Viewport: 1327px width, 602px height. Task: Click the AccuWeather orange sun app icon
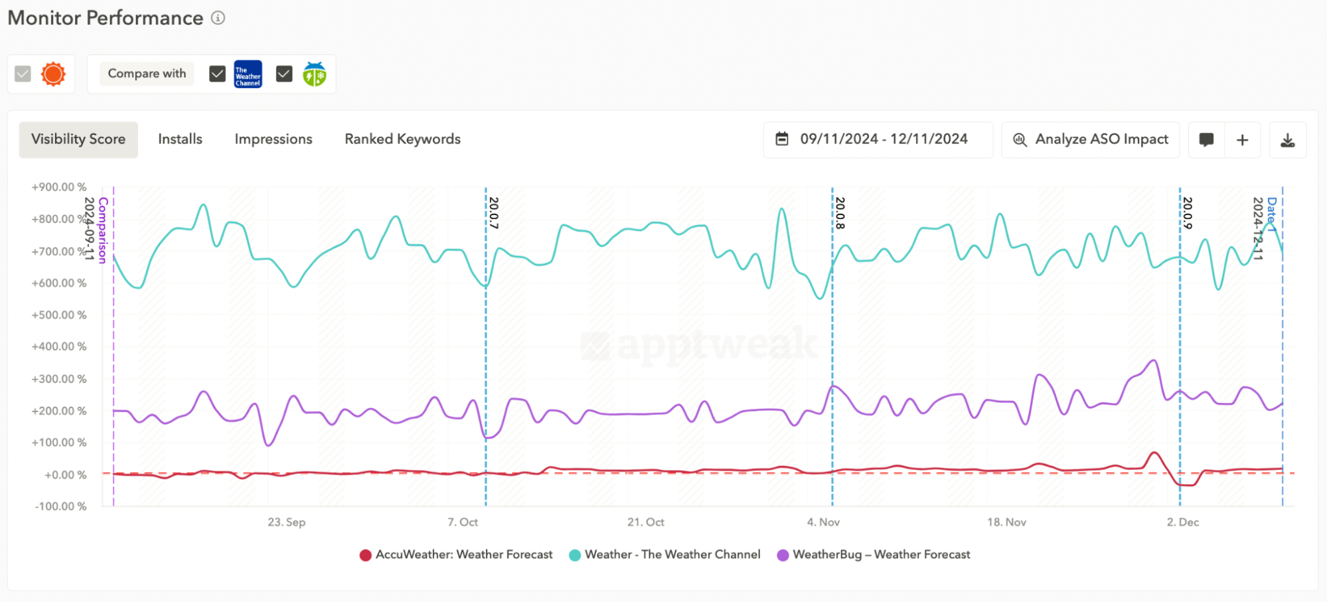coord(53,74)
